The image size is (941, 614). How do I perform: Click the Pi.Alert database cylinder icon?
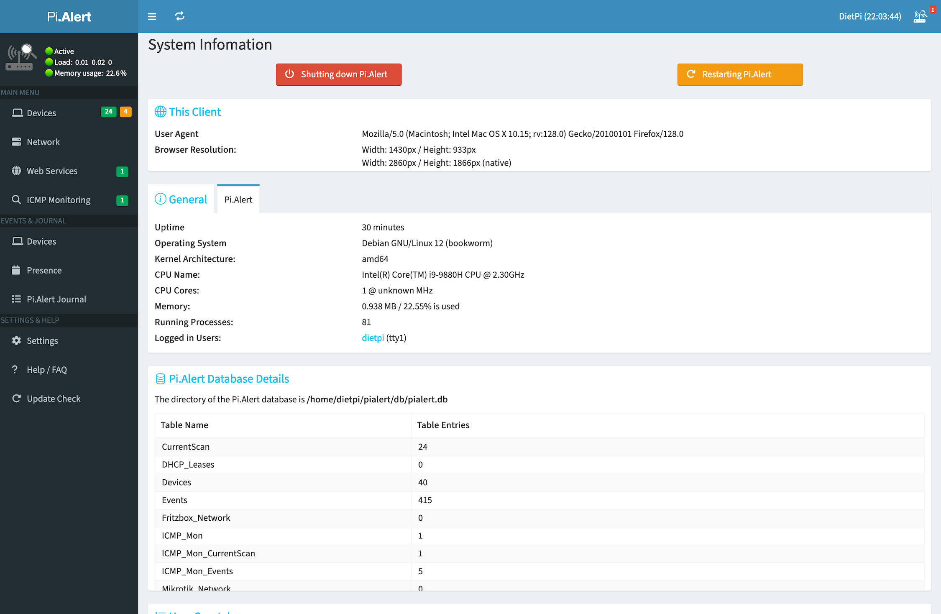pos(160,378)
